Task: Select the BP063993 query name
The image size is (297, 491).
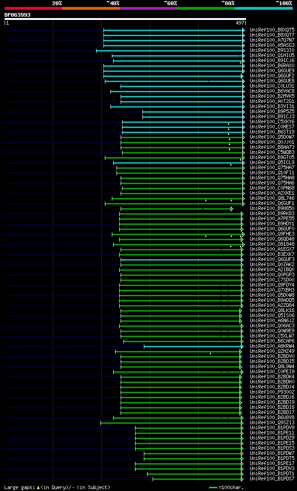Action: 18,15
